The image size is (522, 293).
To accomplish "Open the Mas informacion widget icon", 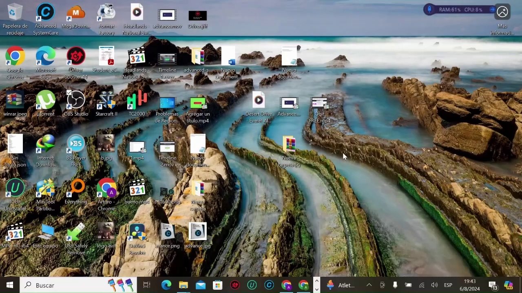I will (x=502, y=19).
